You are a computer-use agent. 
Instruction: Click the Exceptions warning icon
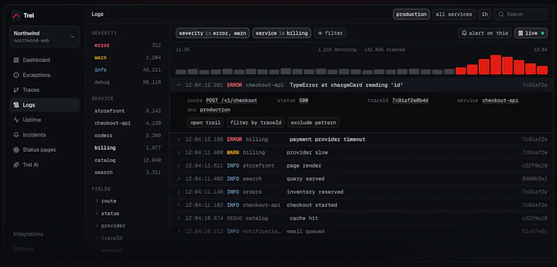(16, 75)
